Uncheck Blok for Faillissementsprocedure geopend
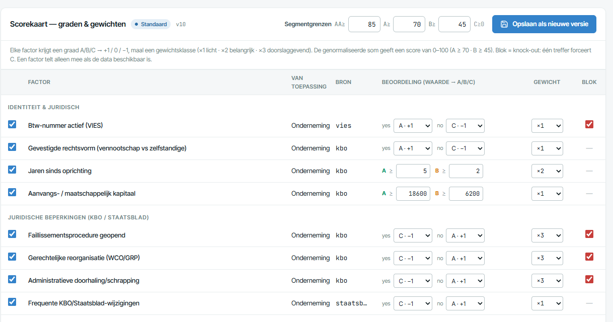 point(589,234)
